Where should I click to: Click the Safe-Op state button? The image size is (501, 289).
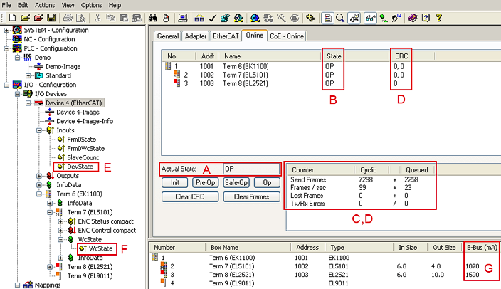point(236,182)
